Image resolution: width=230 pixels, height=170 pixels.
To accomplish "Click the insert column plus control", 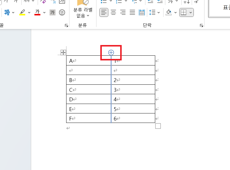I will click(111, 52).
